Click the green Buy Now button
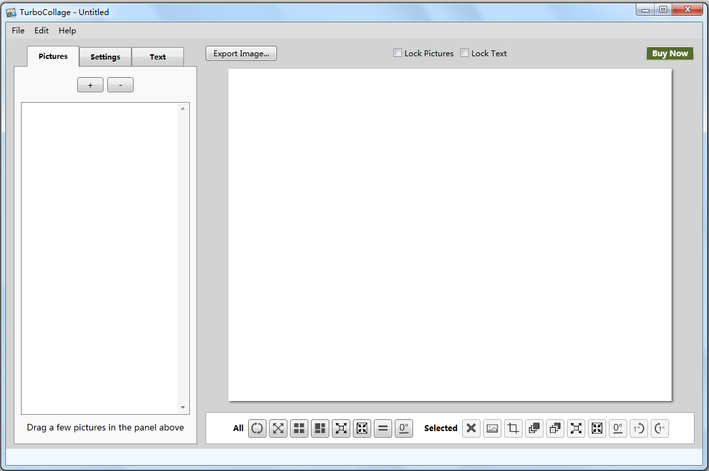 pos(670,54)
